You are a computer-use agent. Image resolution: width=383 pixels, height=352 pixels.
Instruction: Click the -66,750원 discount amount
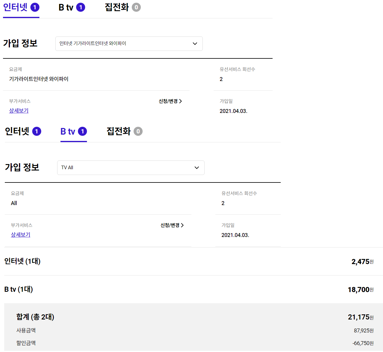point(363,343)
